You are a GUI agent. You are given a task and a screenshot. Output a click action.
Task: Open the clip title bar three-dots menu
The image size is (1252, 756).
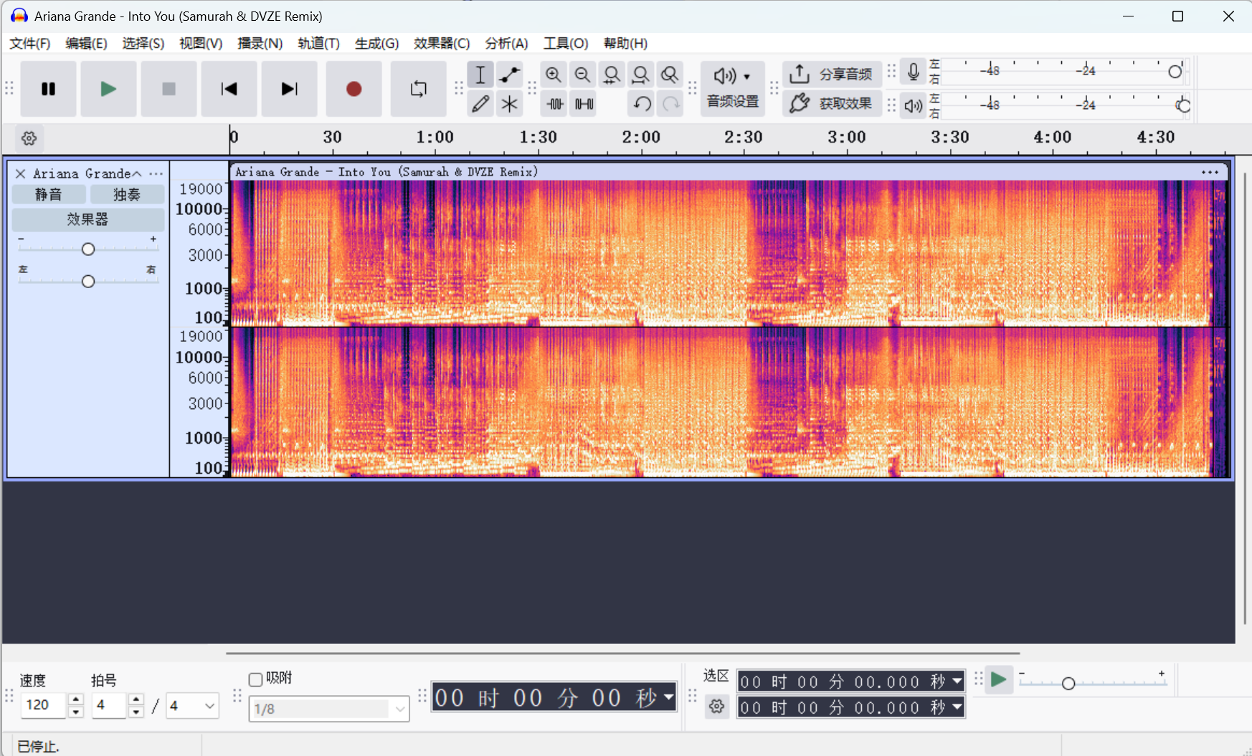[x=1210, y=172]
